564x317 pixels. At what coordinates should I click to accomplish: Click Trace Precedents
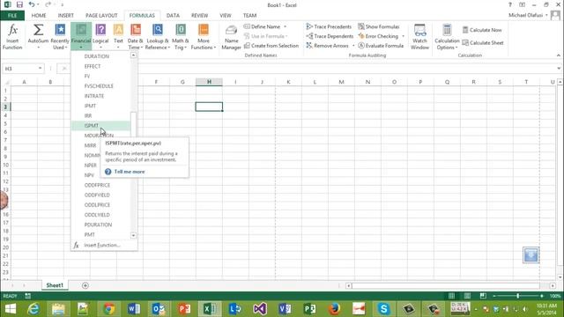click(x=329, y=26)
